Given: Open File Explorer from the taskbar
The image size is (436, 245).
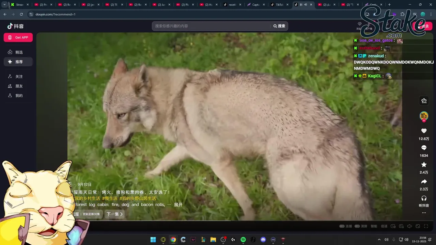Looking at the screenshot, I should (x=213, y=240).
